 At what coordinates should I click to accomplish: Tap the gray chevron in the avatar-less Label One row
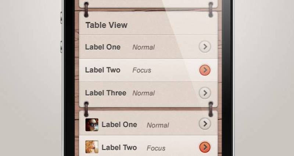(205, 47)
